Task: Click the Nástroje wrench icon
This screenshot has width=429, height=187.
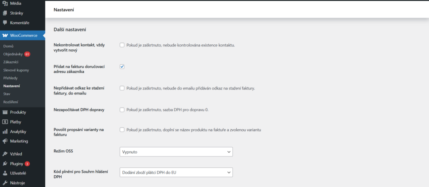Action: (x=5, y=183)
